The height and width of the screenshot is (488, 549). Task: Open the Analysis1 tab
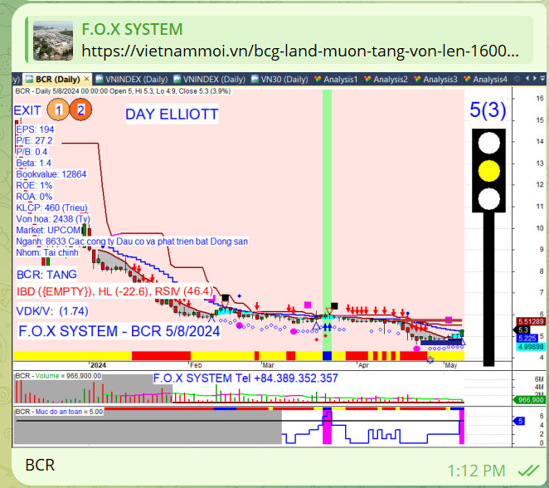(x=336, y=80)
